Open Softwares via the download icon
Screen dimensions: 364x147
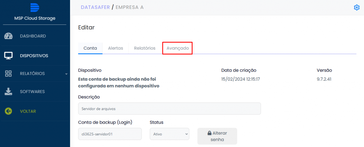pos(9,91)
